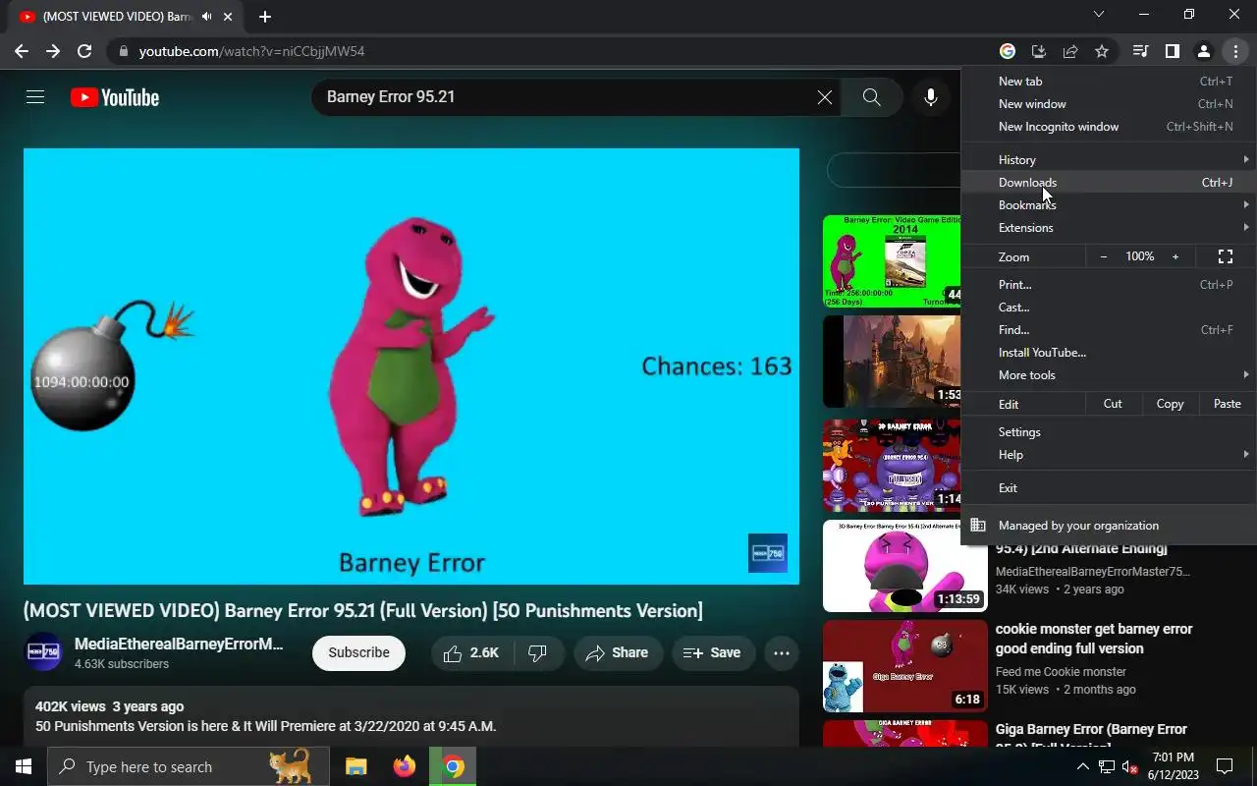This screenshot has width=1257, height=786.
Task: Open Managed by your organization
Action: pyautogui.click(x=1109, y=525)
